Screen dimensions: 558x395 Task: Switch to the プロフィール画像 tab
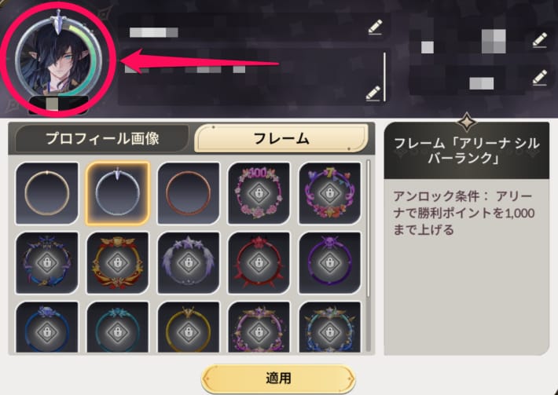pyautogui.click(x=102, y=139)
